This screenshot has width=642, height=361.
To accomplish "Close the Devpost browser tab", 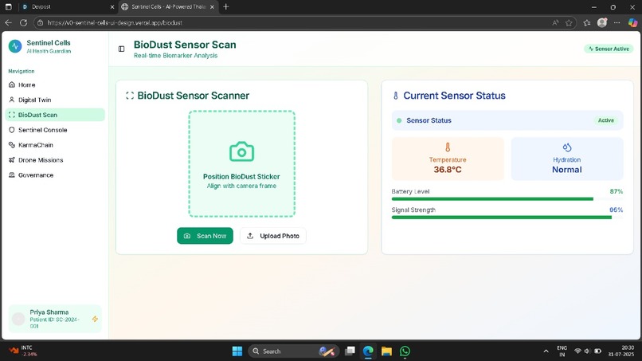I will pos(112,7).
